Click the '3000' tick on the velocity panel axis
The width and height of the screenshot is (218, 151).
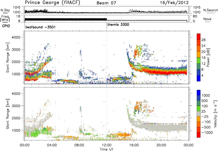pos(16,106)
